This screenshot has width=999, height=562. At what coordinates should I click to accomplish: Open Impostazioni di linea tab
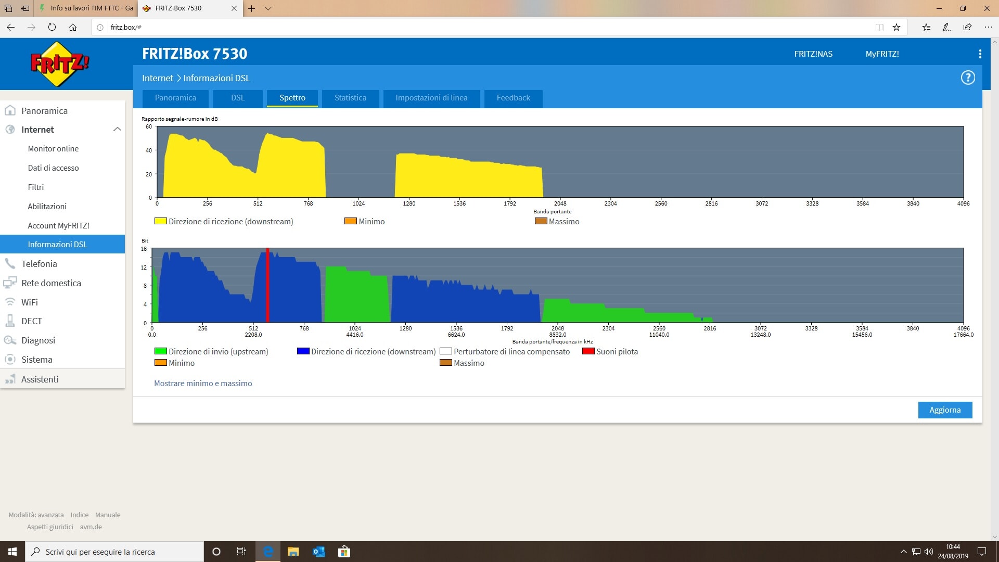(x=431, y=98)
